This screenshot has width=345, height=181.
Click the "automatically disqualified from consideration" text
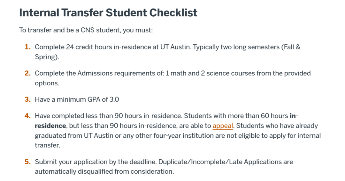tap(104, 171)
